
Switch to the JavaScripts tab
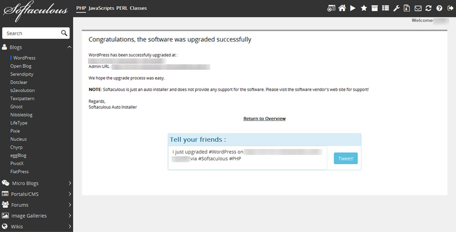[101, 8]
